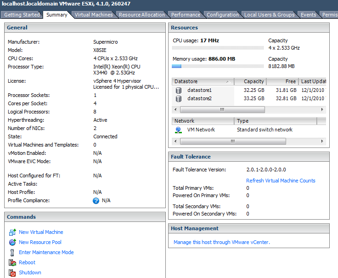Screen dimensions: 338x278
Task: Click the Profile Compliance question mark icon
Action: [x=96, y=201]
